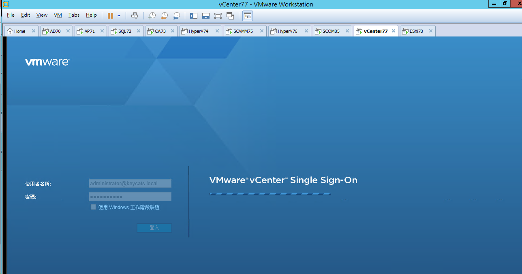The height and width of the screenshot is (274, 522).
Task: Restore down the VMware Workstation window
Action: 505,3
